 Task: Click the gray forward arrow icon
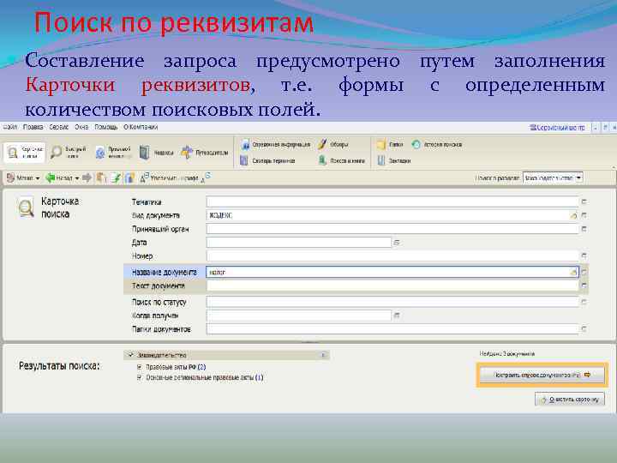tap(87, 178)
